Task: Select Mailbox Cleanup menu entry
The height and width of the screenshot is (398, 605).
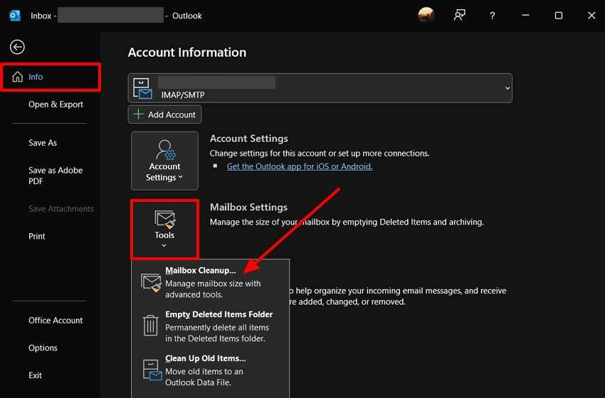Action: click(x=211, y=282)
